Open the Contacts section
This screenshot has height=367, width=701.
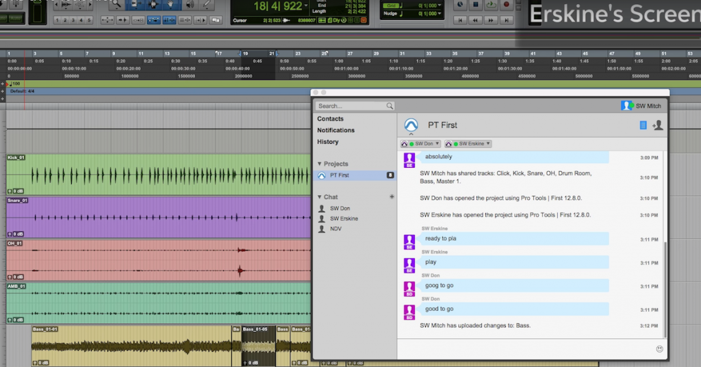(x=331, y=119)
